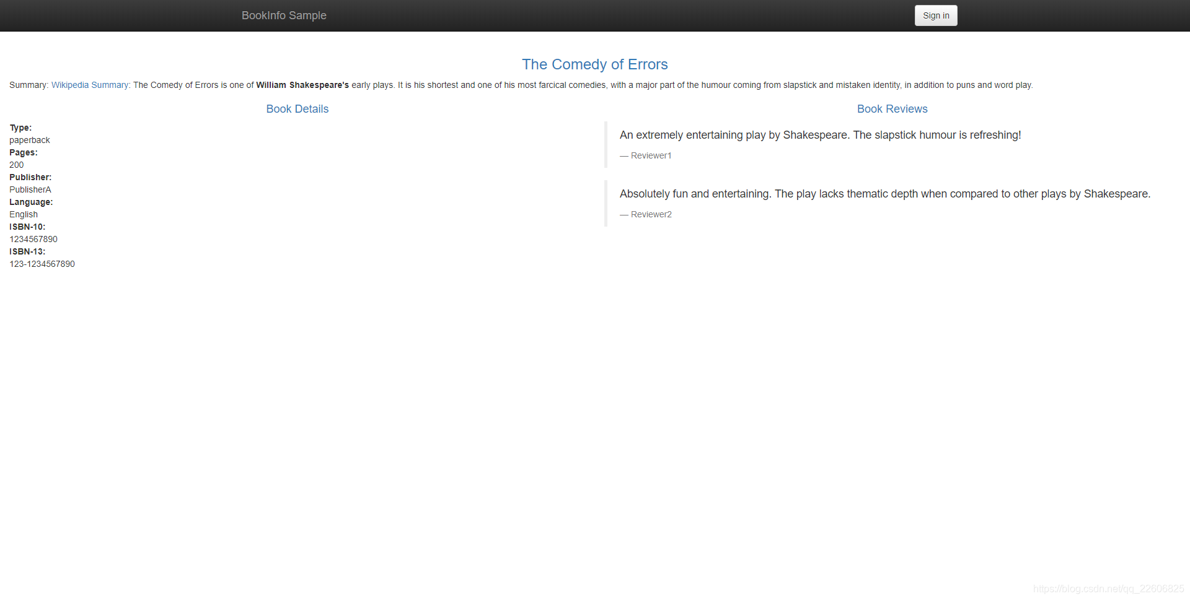Image resolution: width=1190 pixels, height=600 pixels.
Task: Click the Pages: label
Action: click(x=24, y=152)
